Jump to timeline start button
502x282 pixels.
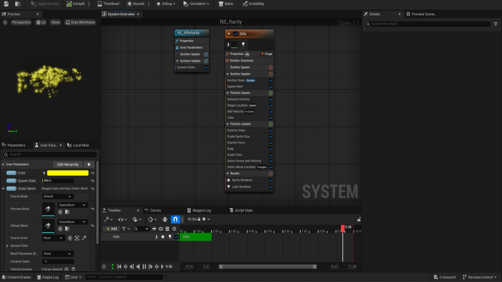(x=119, y=267)
